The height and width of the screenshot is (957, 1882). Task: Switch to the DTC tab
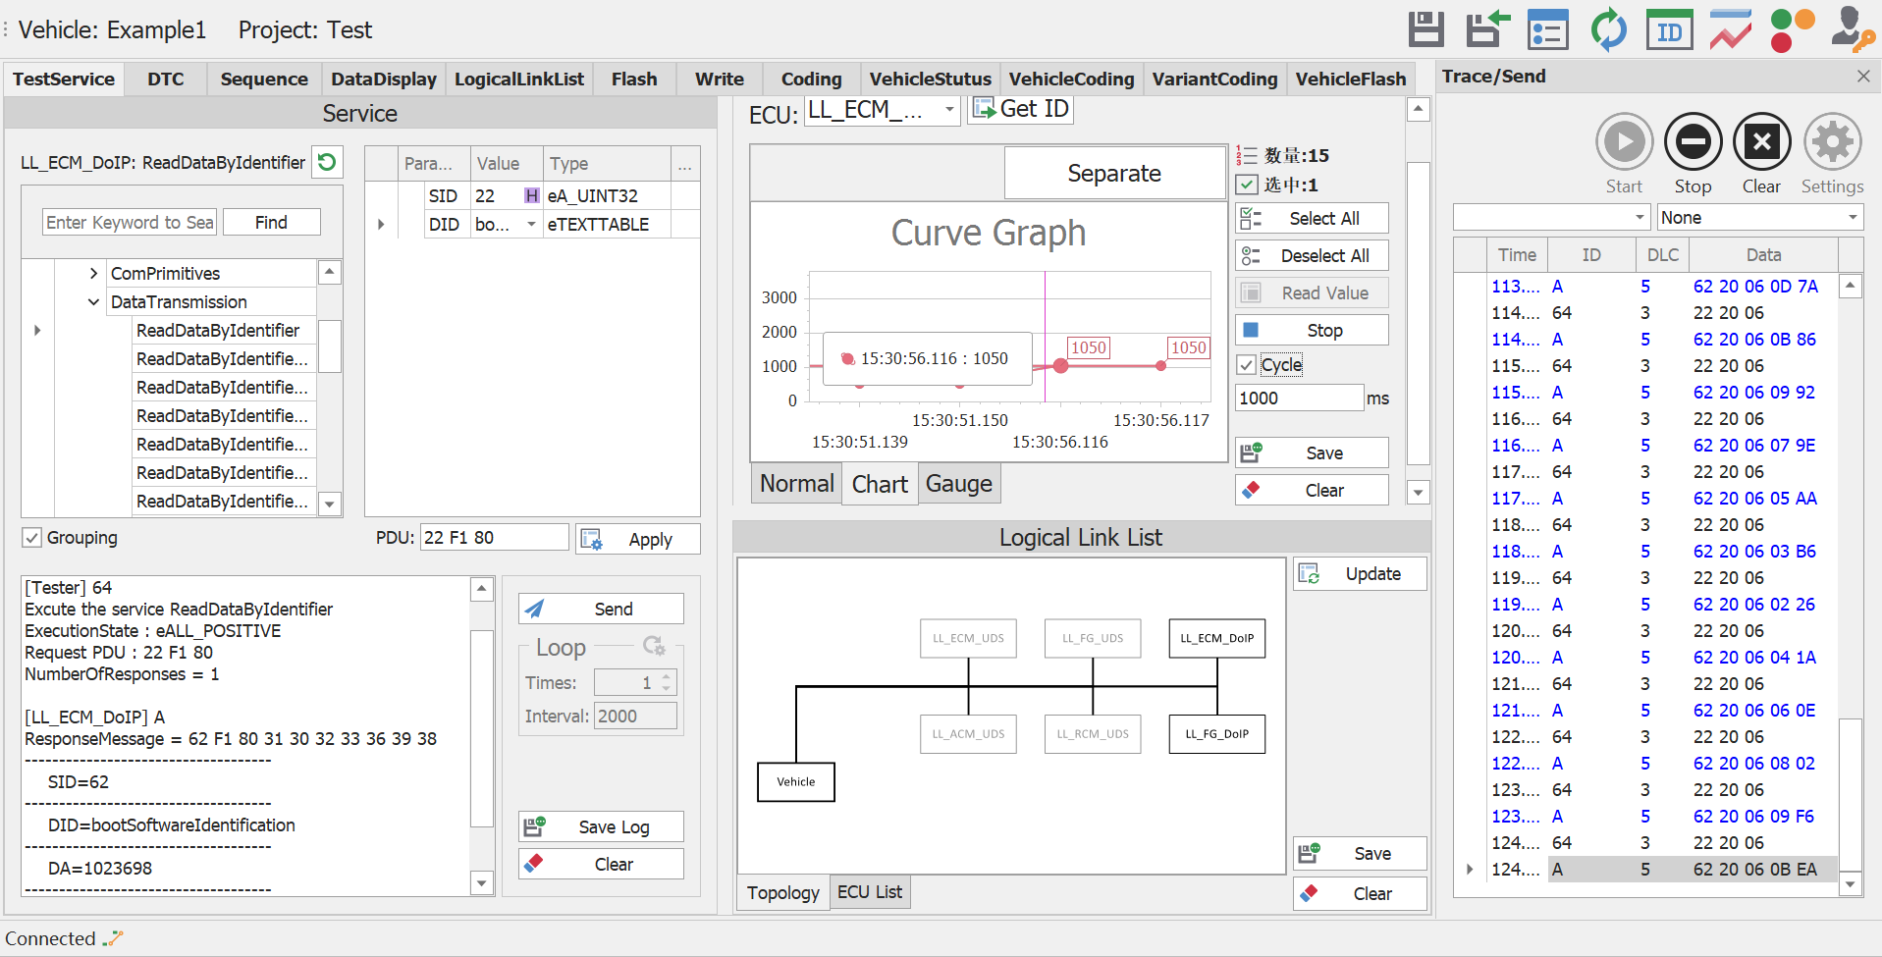click(166, 79)
